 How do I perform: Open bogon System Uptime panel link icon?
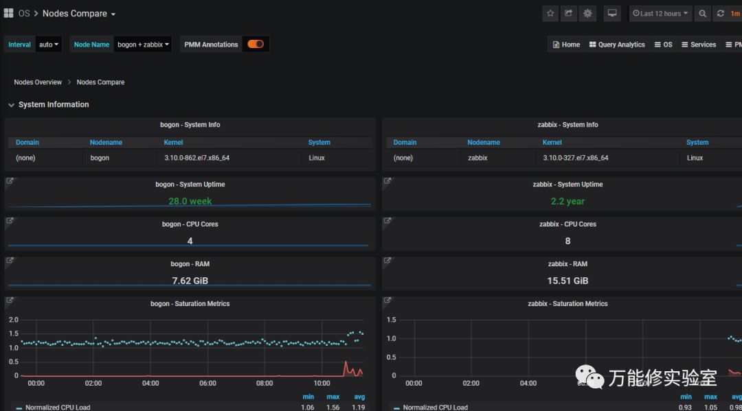(x=10, y=181)
